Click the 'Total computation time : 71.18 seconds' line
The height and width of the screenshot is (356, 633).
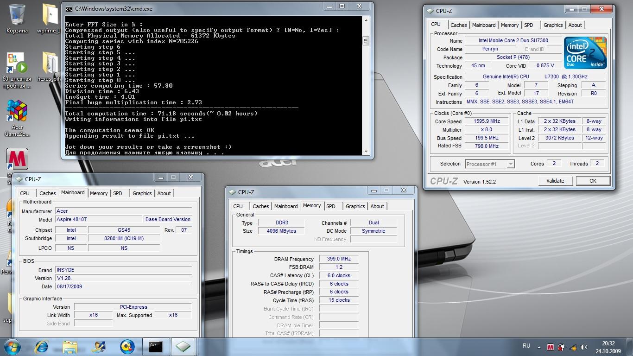tap(161, 114)
